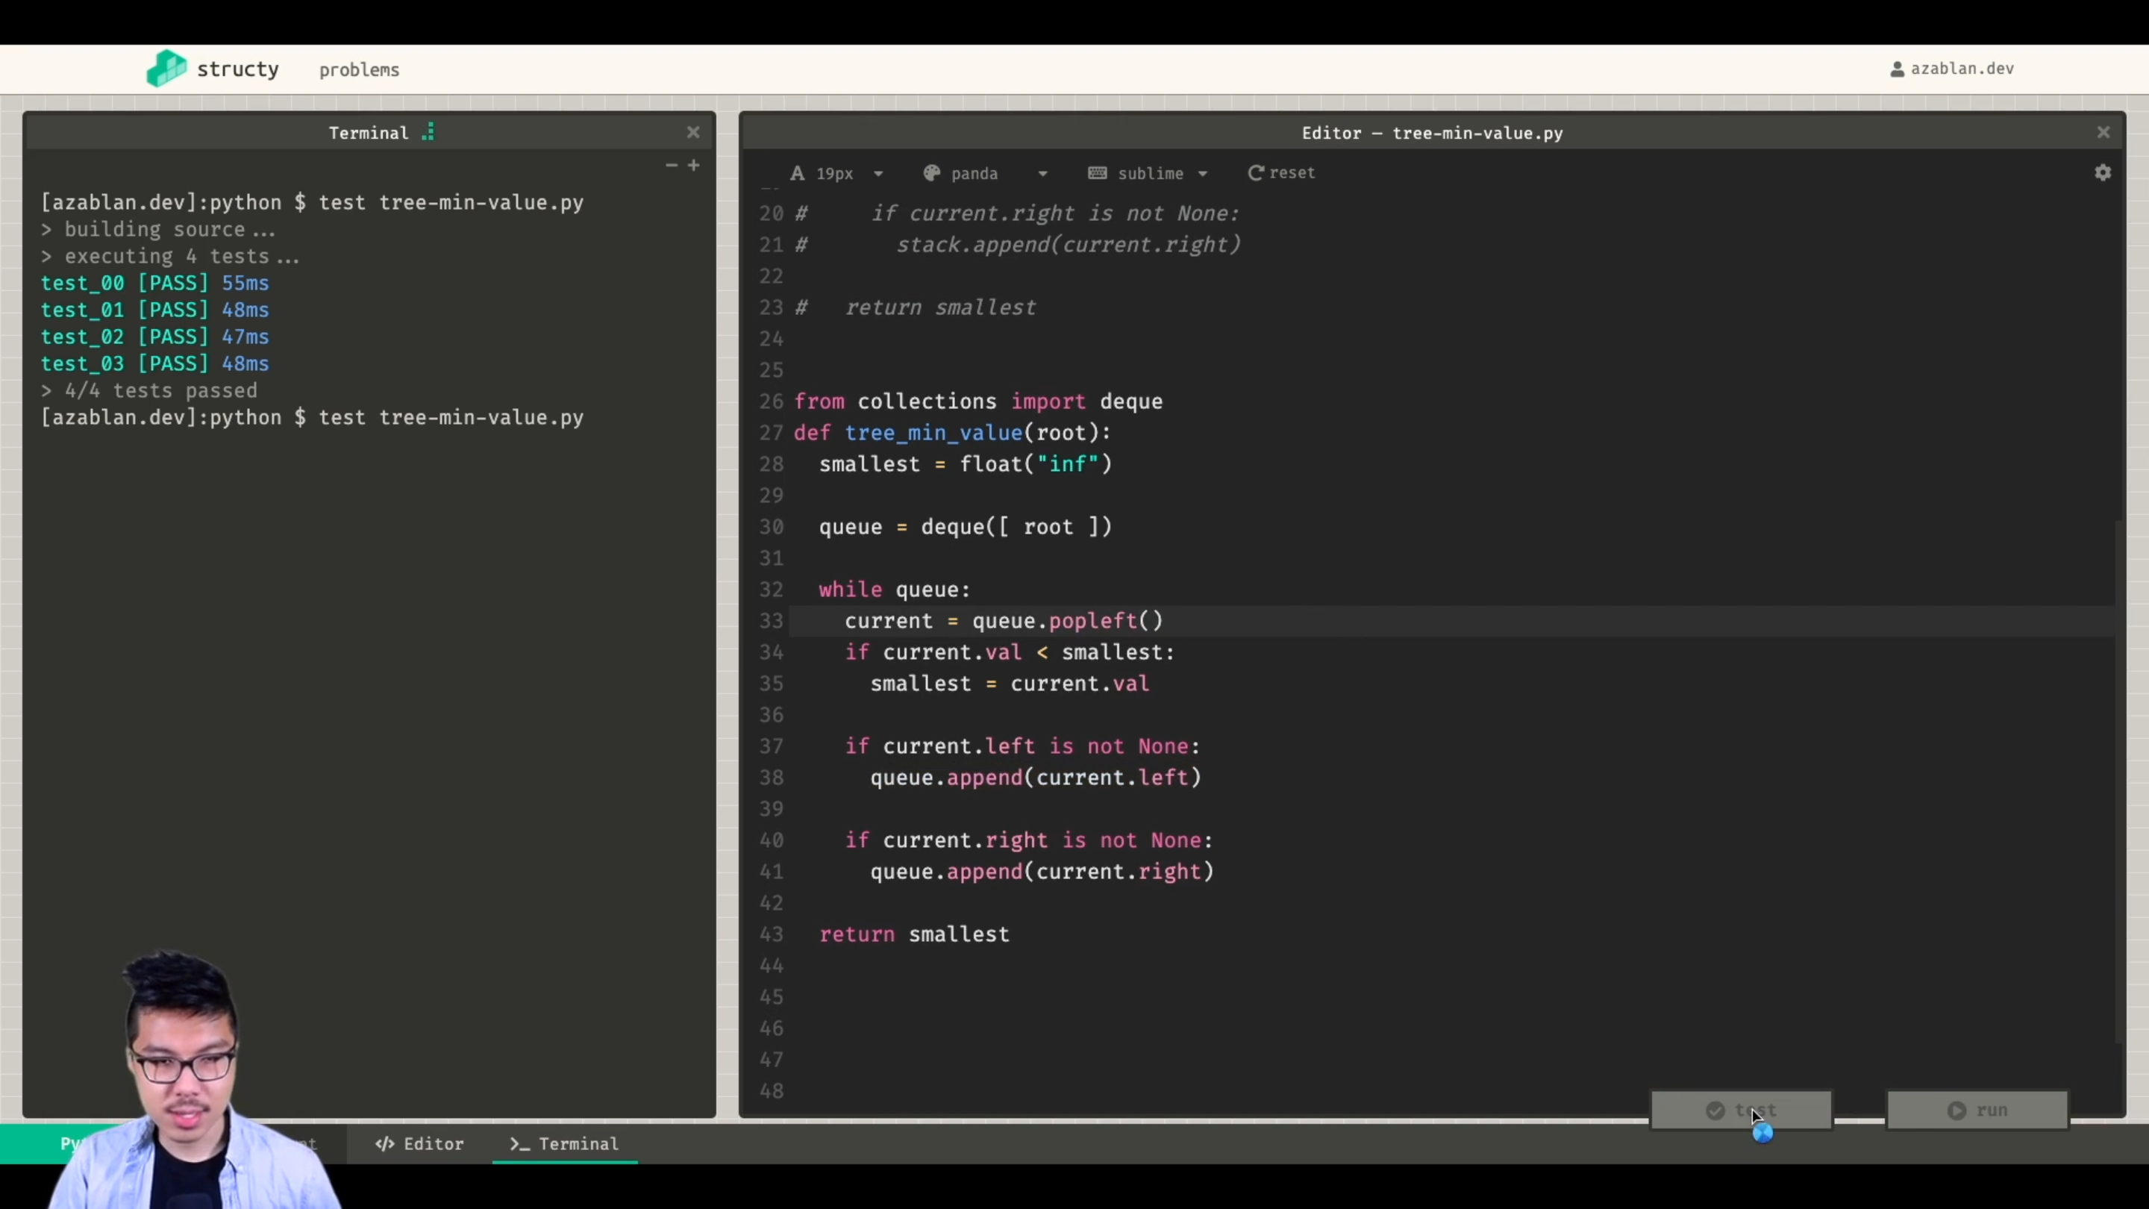
Task: Click the run button
Action: coord(1977,1110)
